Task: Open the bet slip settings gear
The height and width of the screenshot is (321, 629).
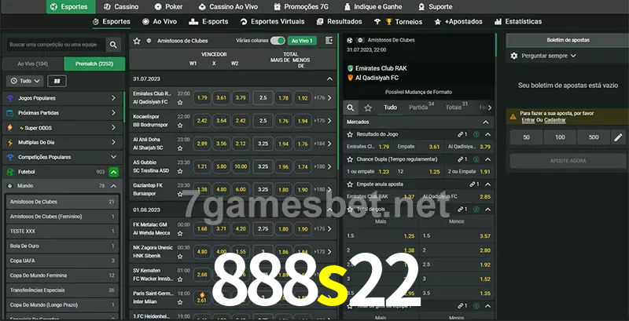Action: point(514,56)
